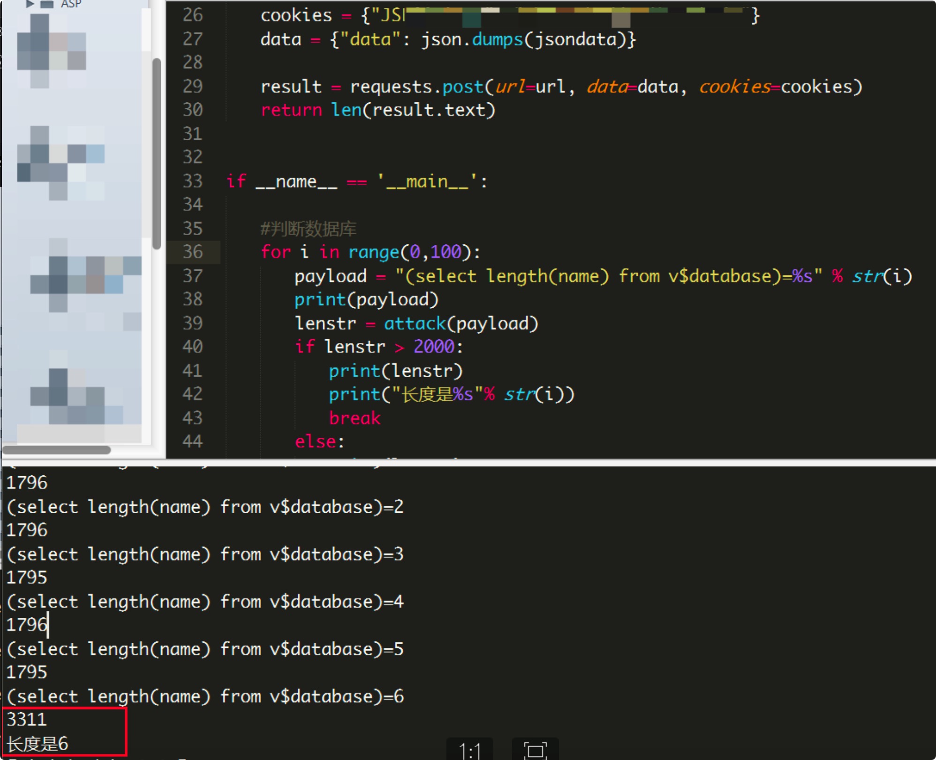This screenshot has height=760, width=936.
Task: Click line number 36 in the gutter
Action: (193, 252)
